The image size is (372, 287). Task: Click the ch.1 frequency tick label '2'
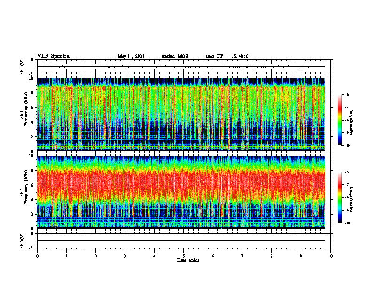pyautogui.click(x=33, y=137)
